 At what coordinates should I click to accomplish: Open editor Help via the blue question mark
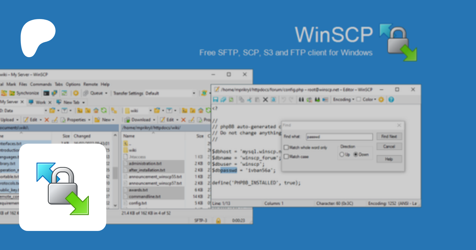pos(391,99)
